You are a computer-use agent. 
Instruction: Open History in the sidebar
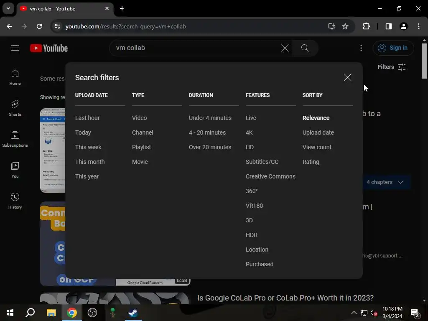point(15,201)
